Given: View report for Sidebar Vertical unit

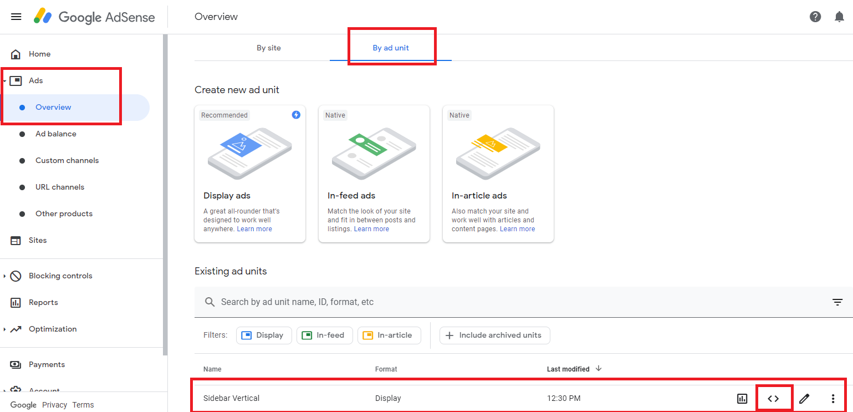Looking at the screenshot, I should pos(742,398).
